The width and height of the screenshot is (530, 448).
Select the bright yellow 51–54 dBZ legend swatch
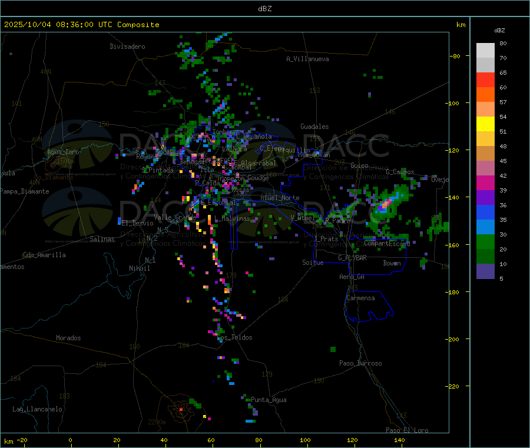[x=485, y=124]
